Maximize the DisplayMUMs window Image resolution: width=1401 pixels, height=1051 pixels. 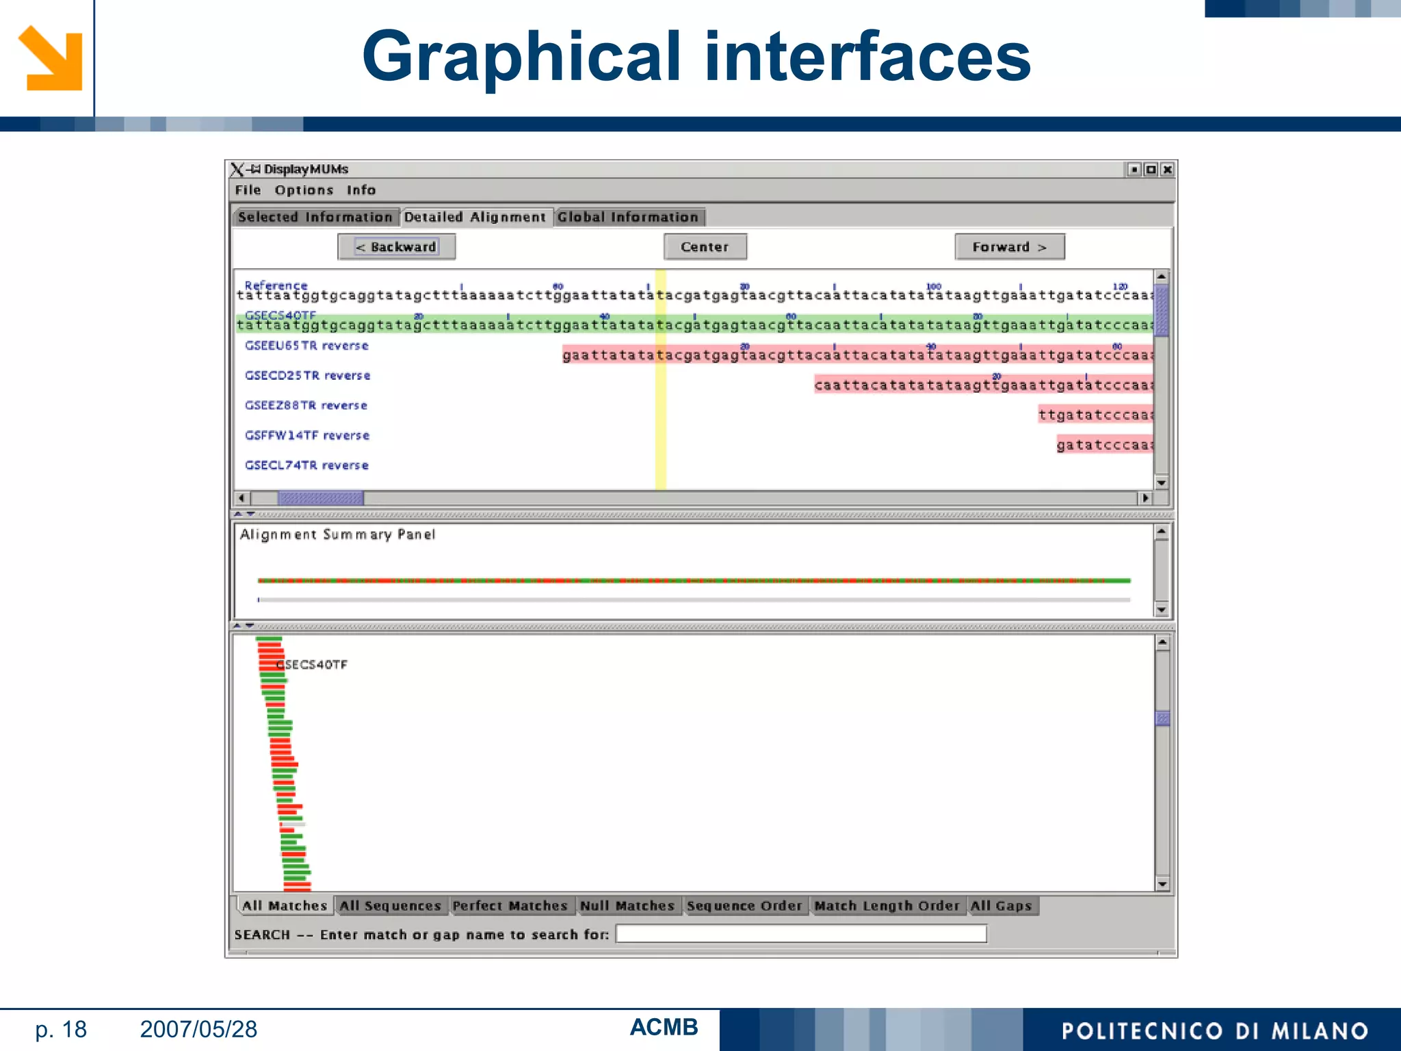tap(1151, 169)
